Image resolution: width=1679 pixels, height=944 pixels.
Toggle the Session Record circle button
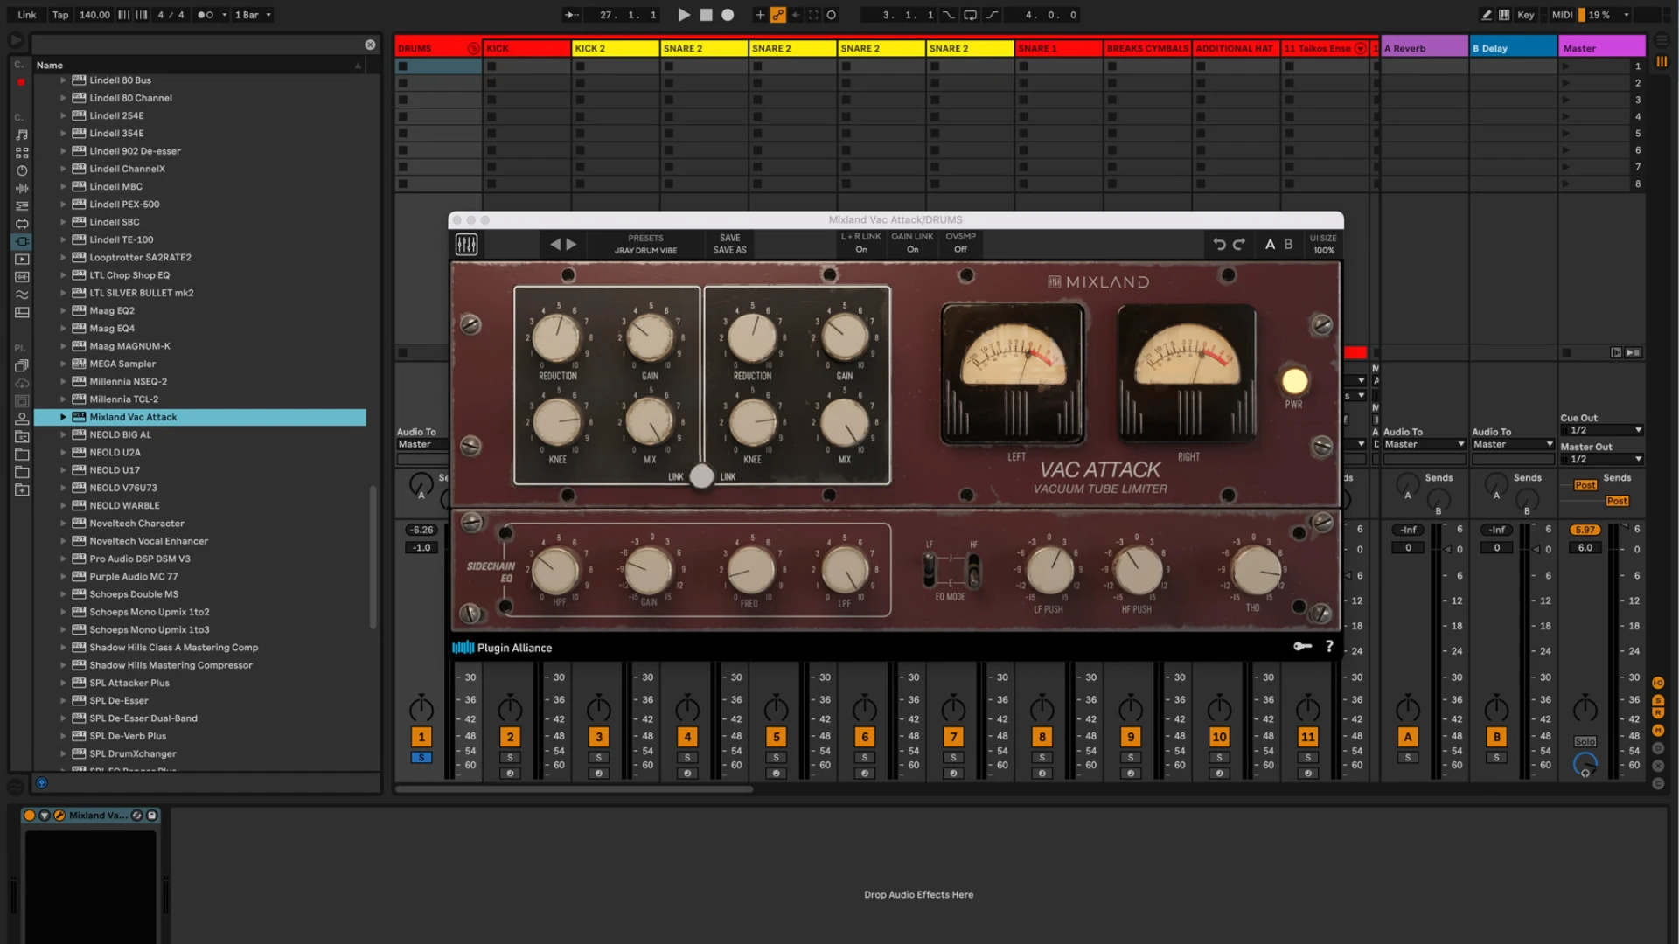point(832,15)
